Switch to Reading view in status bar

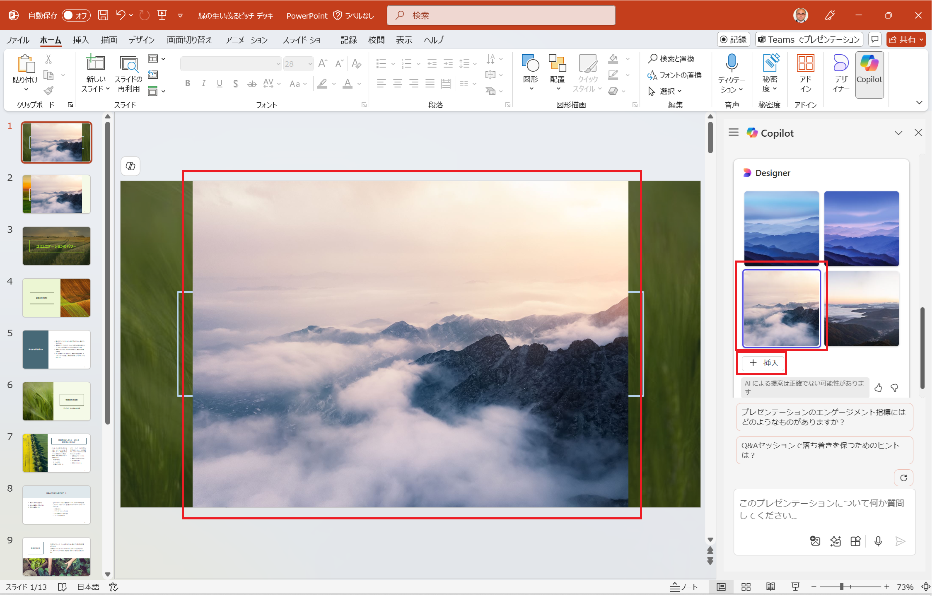pos(770,587)
